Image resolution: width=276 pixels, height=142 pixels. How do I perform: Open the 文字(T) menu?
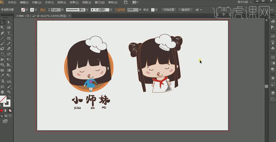[x=49, y=3]
